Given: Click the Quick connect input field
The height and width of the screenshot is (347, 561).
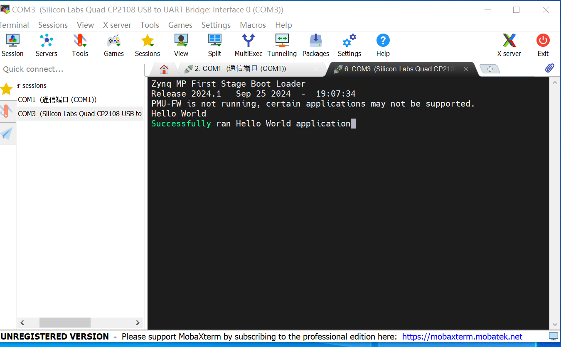Looking at the screenshot, I should (72, 69).
